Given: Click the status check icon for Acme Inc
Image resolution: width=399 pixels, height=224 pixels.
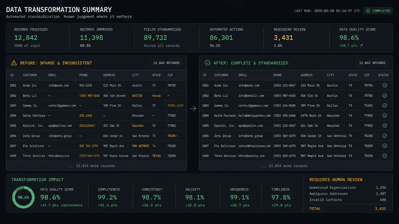Looking at the screenshot, I should click(385, 85).
